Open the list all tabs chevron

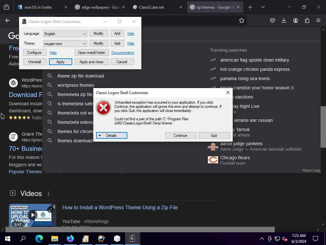[263, 7]
